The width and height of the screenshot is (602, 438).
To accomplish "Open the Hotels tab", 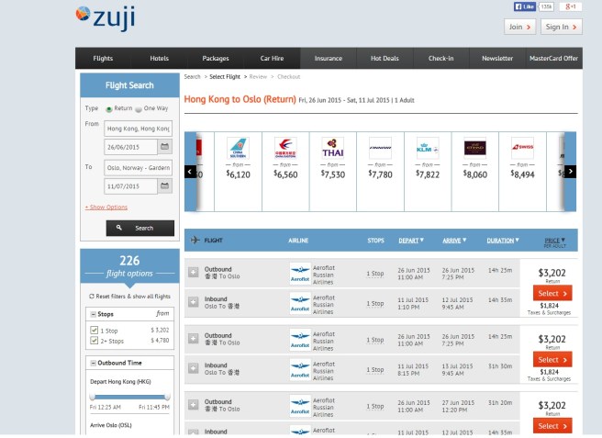I will (x=159, y=58).
